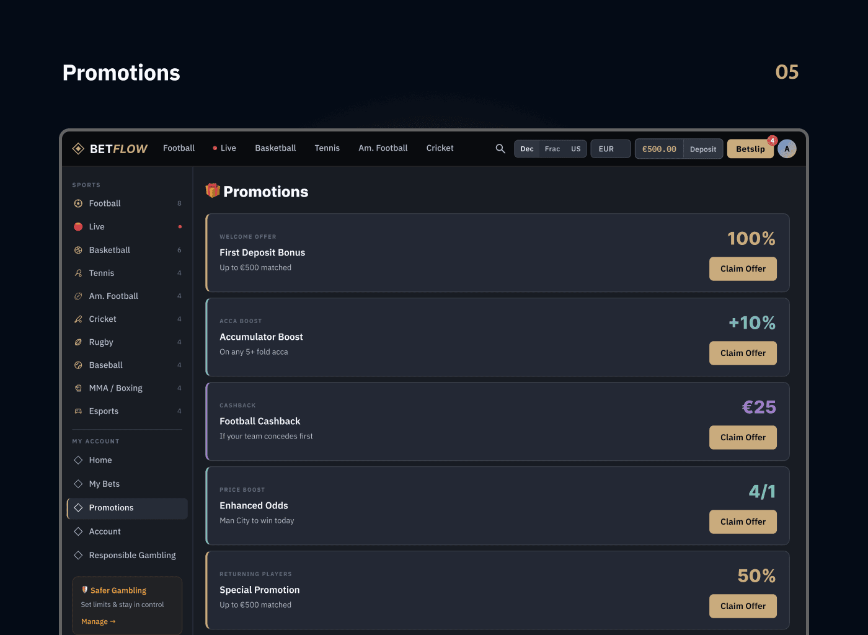Screen dimensions: 868x635
Task: Click the Cricket bat sidebar icon
Action: click(78, 319)
